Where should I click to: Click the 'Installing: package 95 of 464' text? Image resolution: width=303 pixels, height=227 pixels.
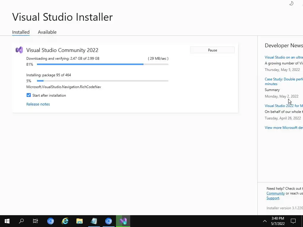(49, 75)
